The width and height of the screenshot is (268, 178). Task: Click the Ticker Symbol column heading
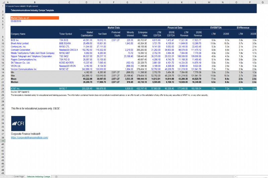coord(66,34)
